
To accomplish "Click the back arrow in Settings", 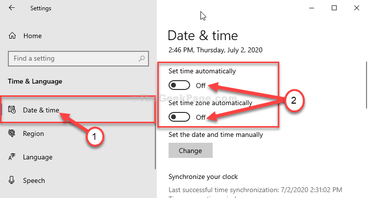I will pyautogui.click(x=12, y=8).
